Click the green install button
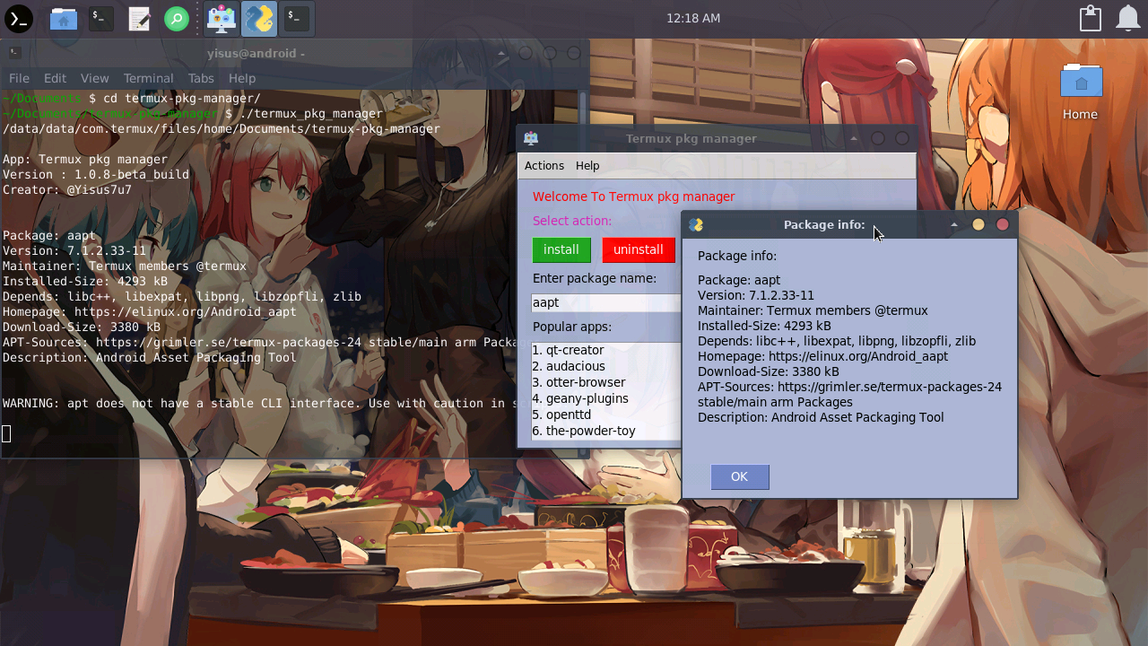Image resolution: width=1148 pixels, height=646 pixels. coord(561,249)
